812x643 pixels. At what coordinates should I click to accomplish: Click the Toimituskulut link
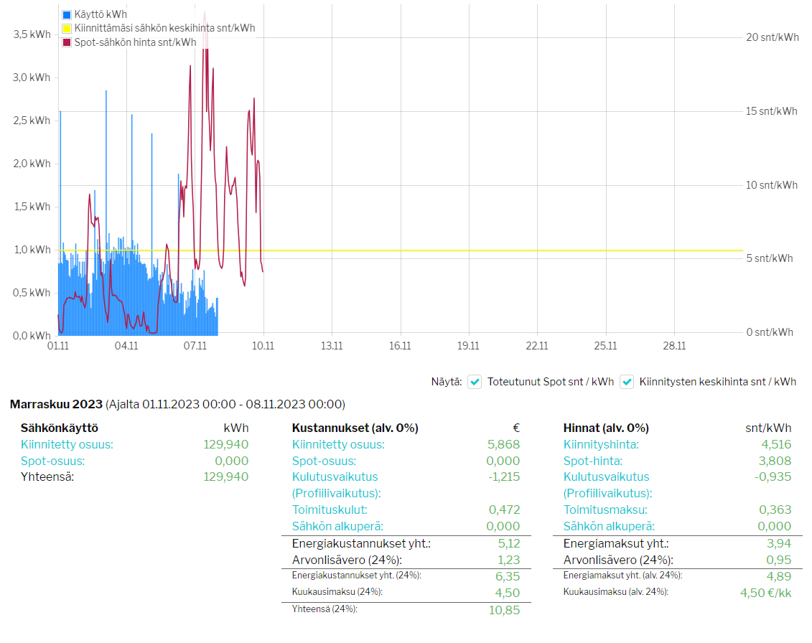tap(330, 510)
